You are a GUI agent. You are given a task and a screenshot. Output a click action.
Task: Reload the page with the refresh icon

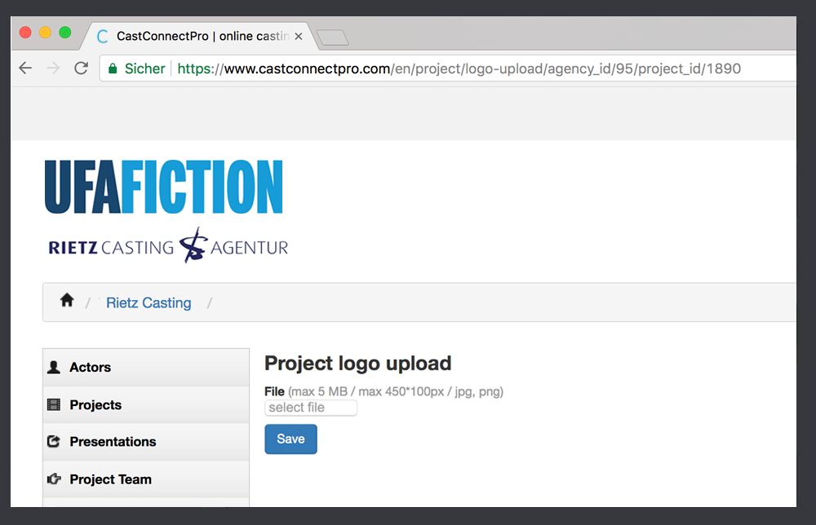pyautogui.click(x=81, y=68)
